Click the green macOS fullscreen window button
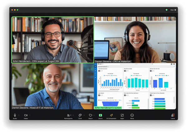Image resolution: width=187 pixels, height=132 pixels. (18, 10)
